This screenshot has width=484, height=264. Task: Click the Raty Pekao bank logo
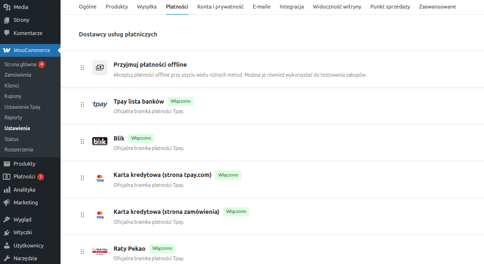coord(100,251)
